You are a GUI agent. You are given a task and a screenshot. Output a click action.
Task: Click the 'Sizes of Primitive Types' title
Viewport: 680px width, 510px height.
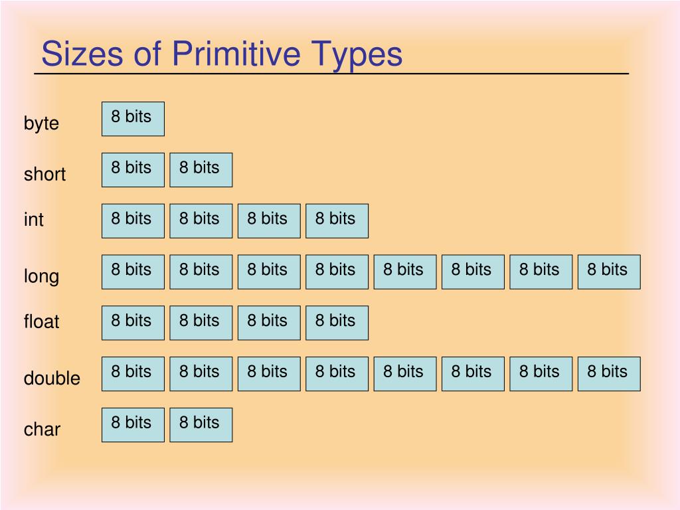pos(222,54)
